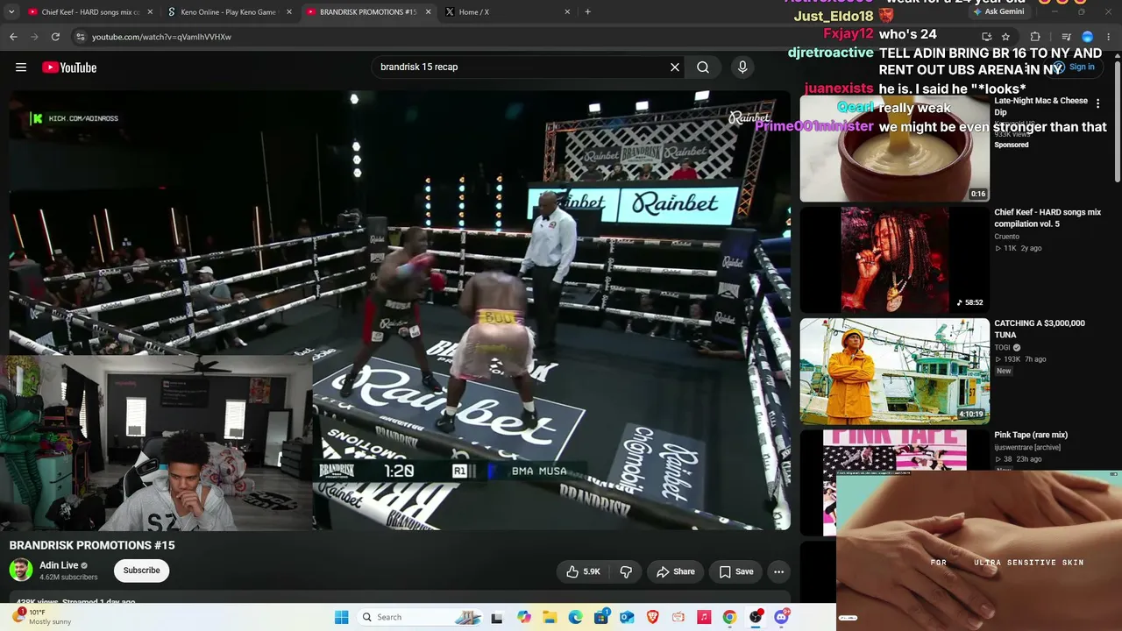
Task: Launch Microsoft Edge from taskbar
Action: tap(575, 617)
